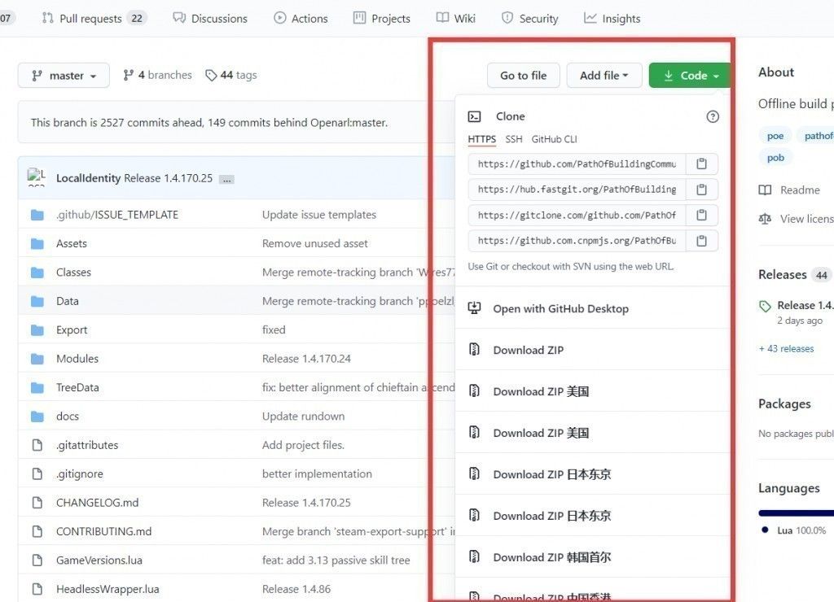Copy the github.com PathOfBuildingCommu clone URL

(x=701, y=164)
